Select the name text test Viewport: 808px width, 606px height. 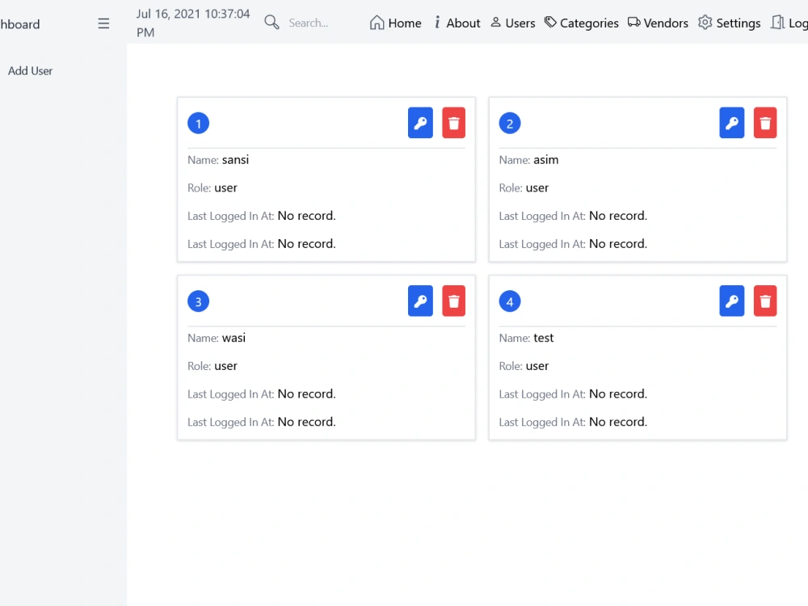pyautogui.click(x=544, y=338)
